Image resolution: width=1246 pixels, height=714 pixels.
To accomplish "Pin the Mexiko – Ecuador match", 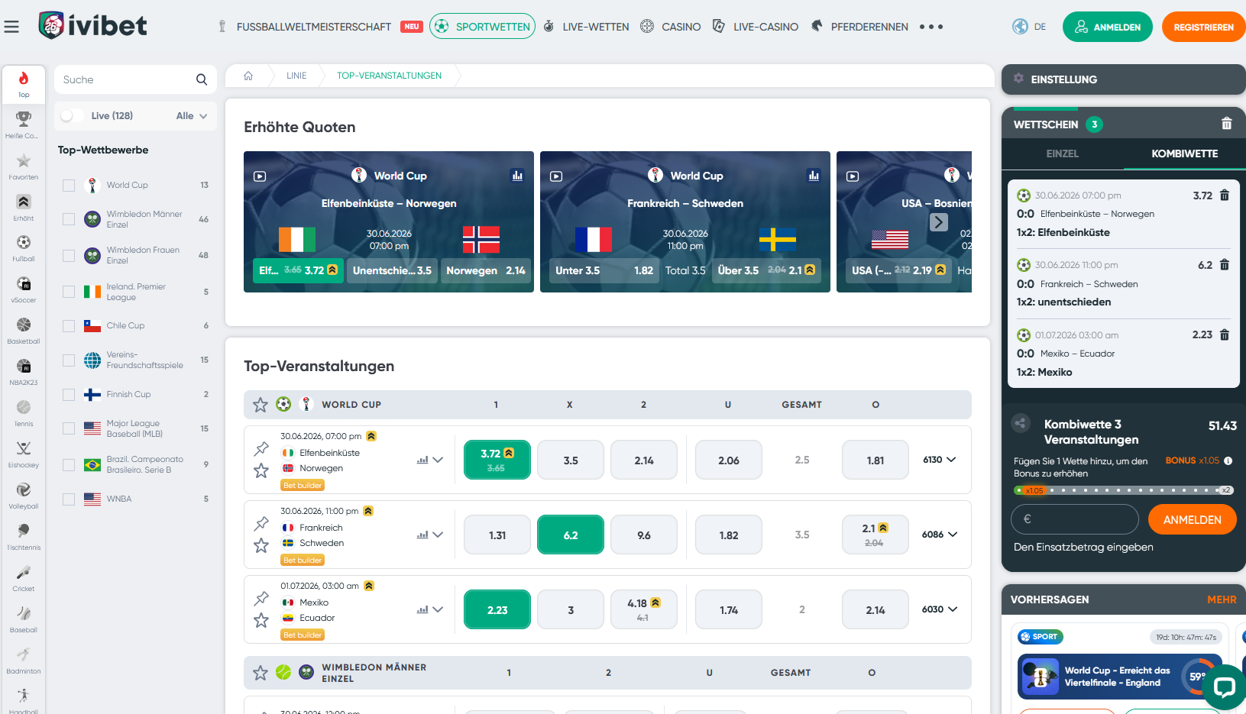I will (261, 598).
